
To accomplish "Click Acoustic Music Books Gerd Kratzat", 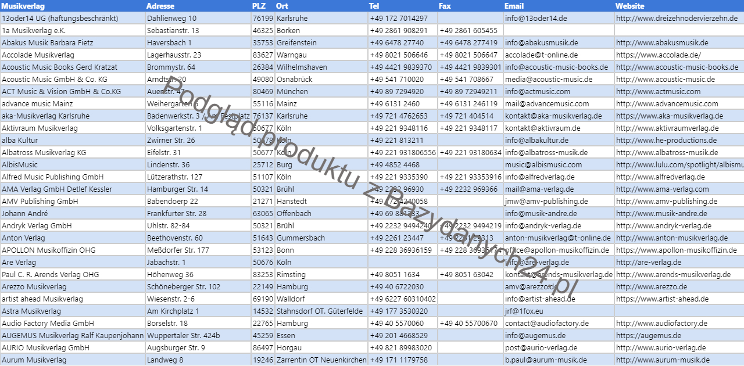I will coord(73,67).
